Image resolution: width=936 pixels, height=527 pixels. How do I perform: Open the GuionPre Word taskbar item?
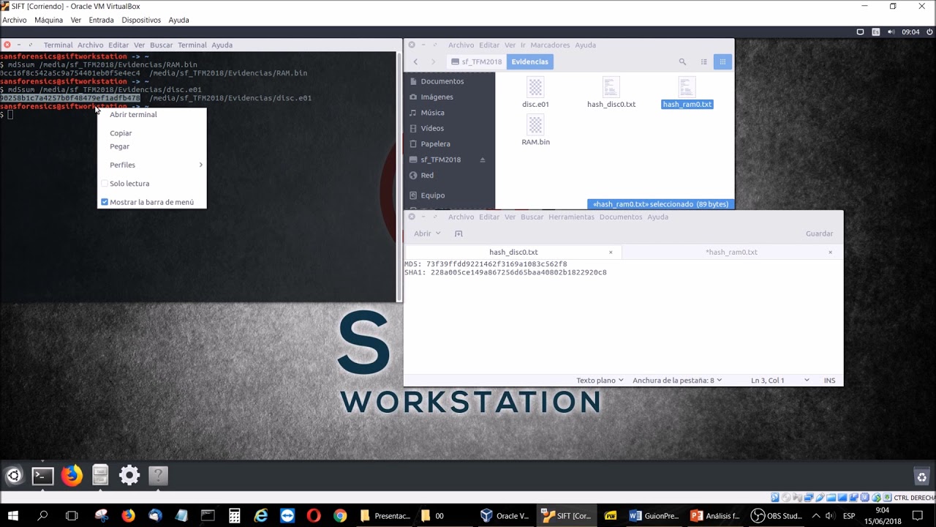coord(654,516)
